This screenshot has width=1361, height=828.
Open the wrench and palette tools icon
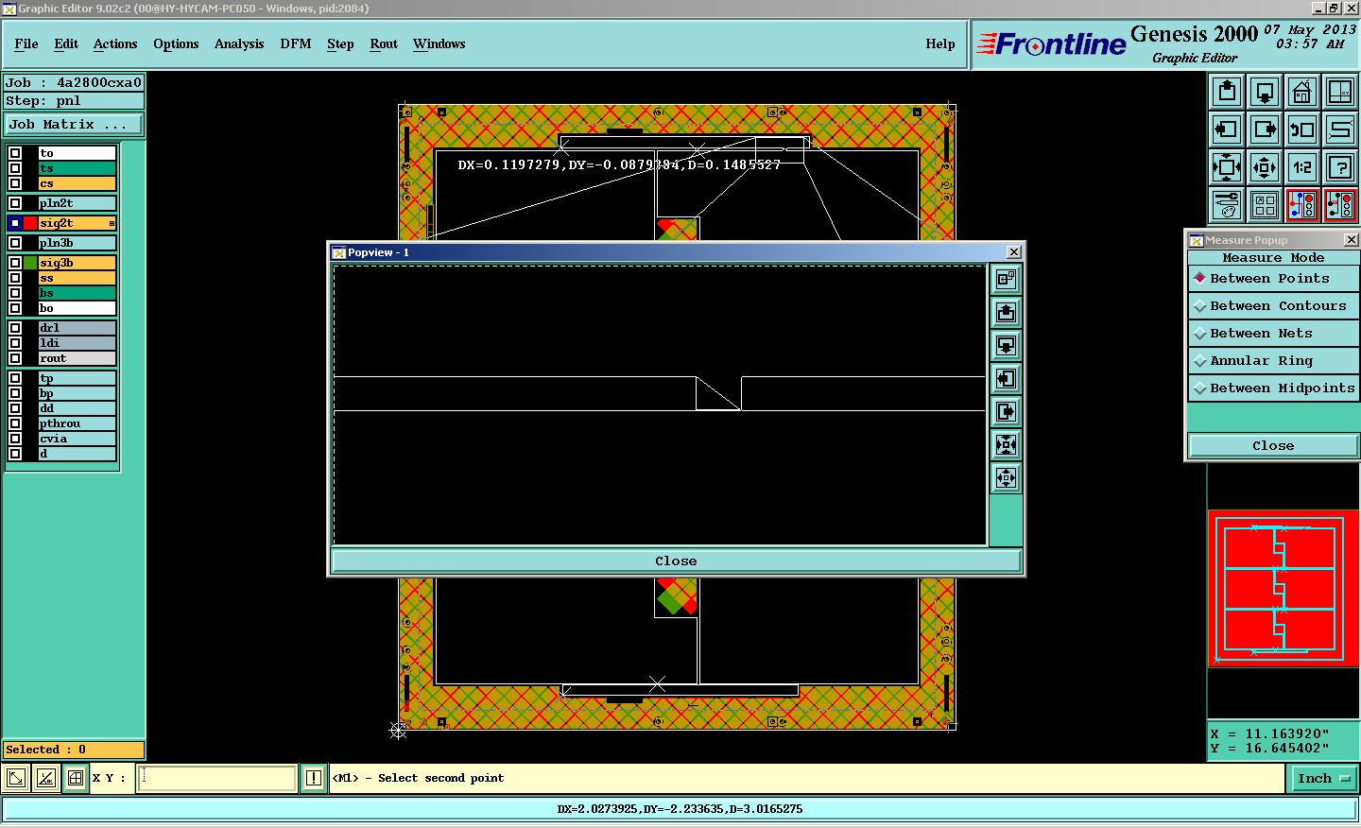point(1227,204)
